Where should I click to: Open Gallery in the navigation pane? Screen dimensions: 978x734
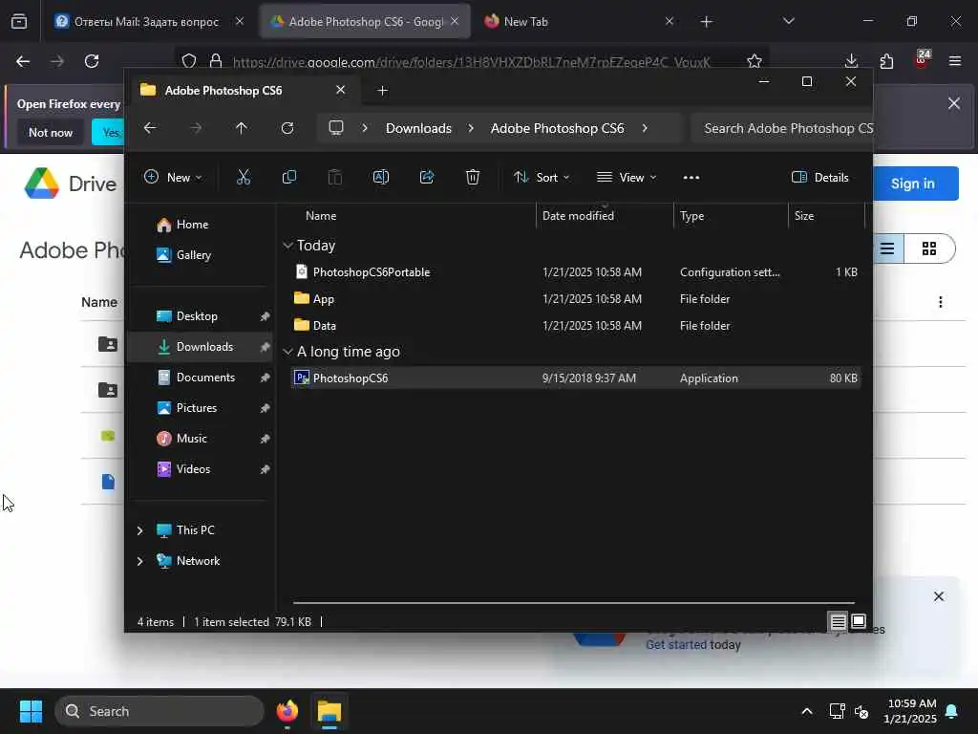[193, 255]
